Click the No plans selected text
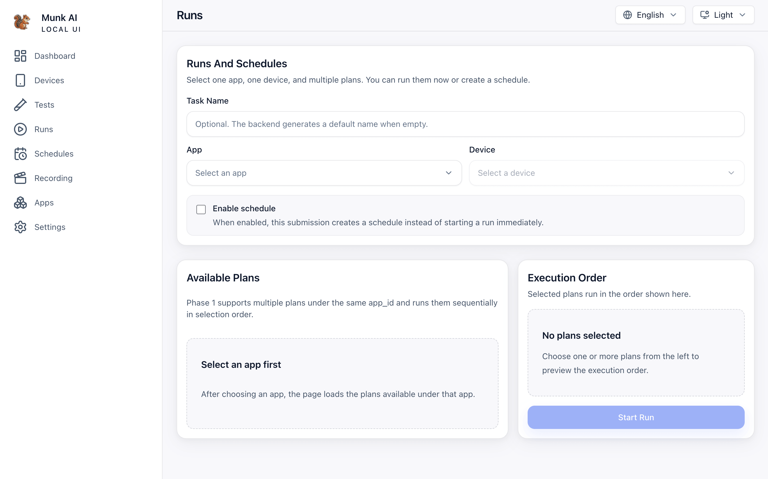The height and width of the screenshot is (479, 768). click(x=581, y=336)
